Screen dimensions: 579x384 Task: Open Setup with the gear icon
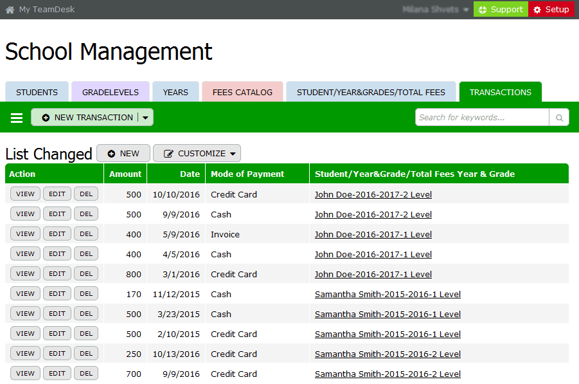pyautogui.click(x=551, y=10)
